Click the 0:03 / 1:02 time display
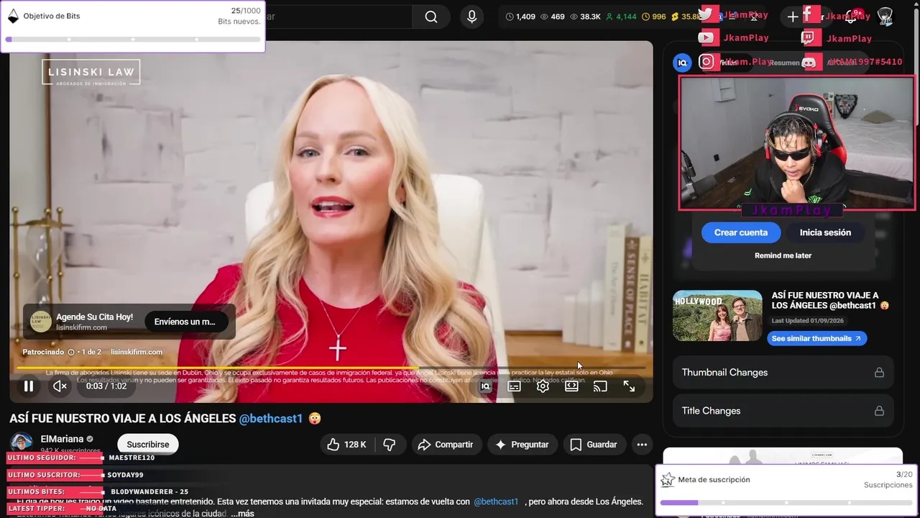The height and width of the screenshot is (518, 920). (x=106, y=386)
